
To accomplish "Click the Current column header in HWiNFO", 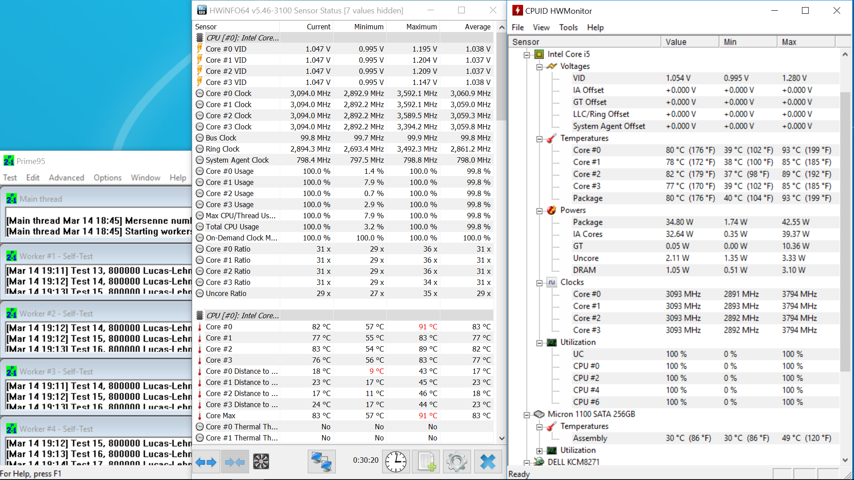I will [x=306, y=27].
